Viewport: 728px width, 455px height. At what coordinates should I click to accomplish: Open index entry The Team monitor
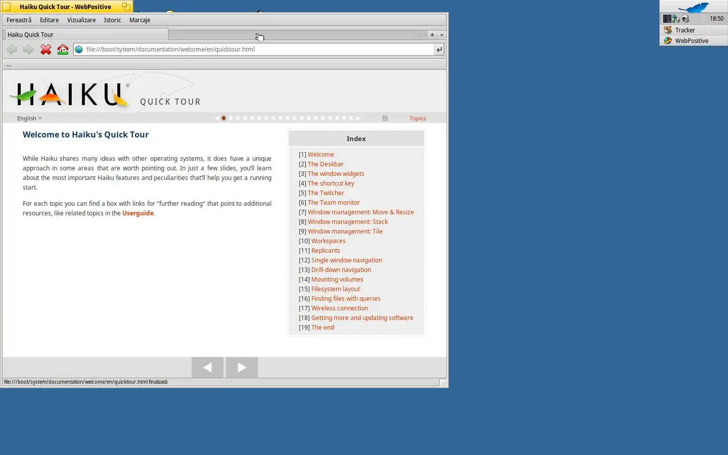334,203
